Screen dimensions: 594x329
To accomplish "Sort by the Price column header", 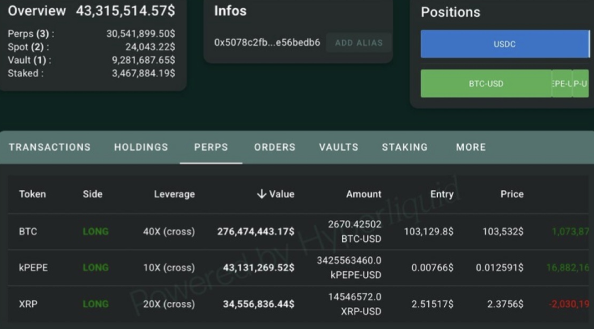I will (512, 194).
